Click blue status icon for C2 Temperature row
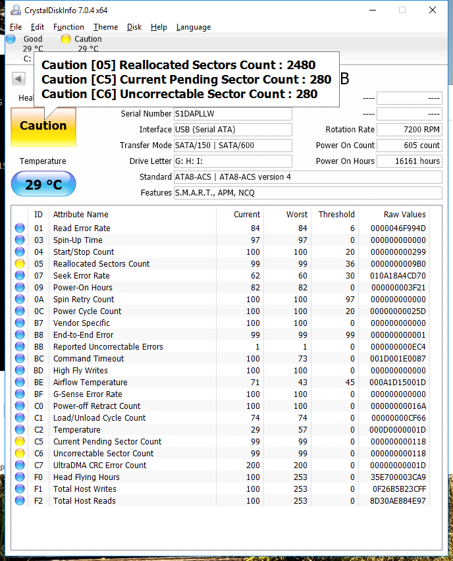Viewport: 453px width, 561px height. (20, 429)
